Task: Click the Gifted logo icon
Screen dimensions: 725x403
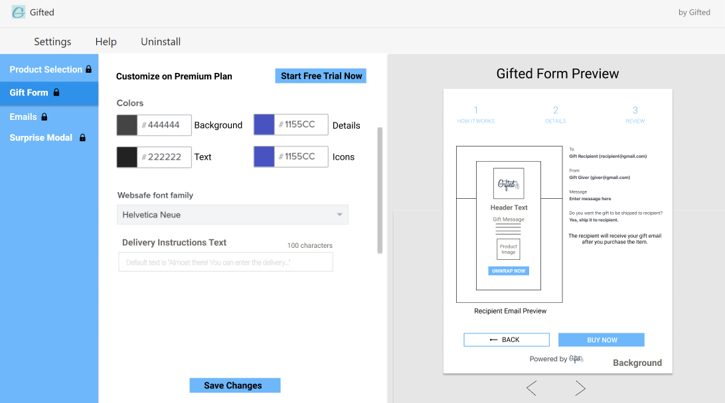Action: 19,12
